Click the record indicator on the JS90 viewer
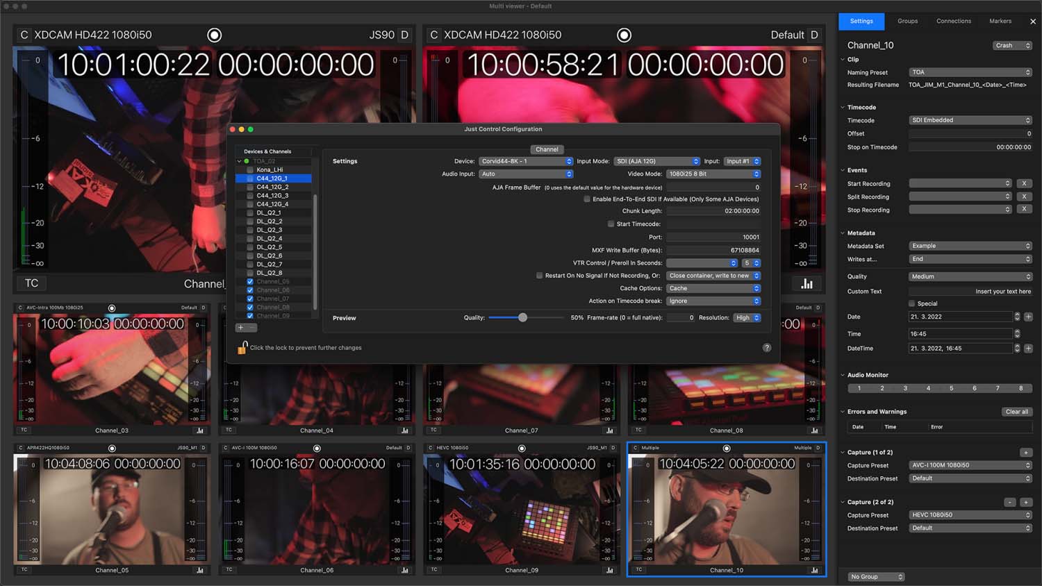This screenshot has width=1042, height=586. 215,35
